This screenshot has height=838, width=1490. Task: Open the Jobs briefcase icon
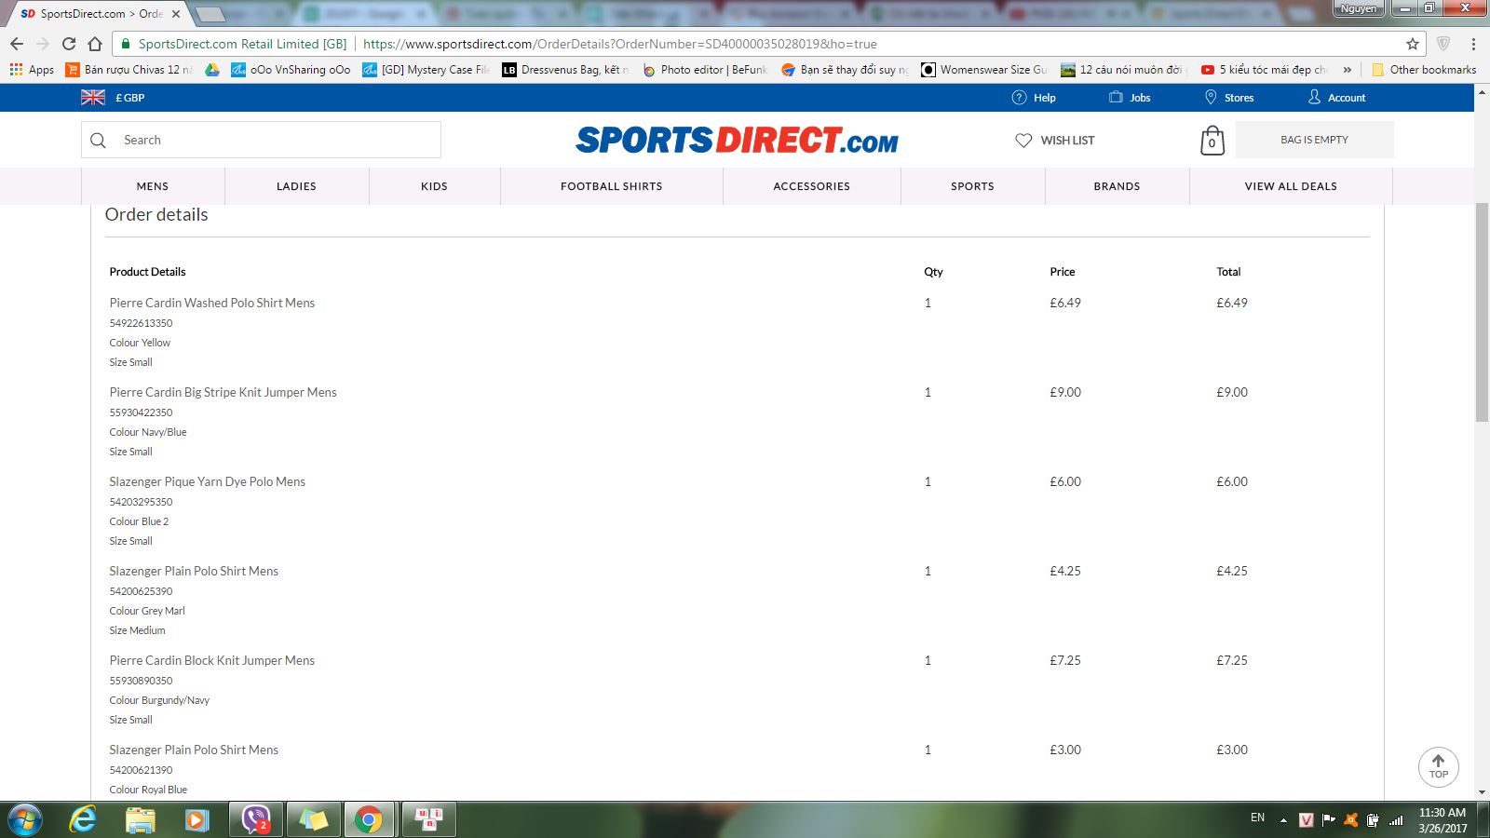pyautogui.click(x=1116, y=98)
